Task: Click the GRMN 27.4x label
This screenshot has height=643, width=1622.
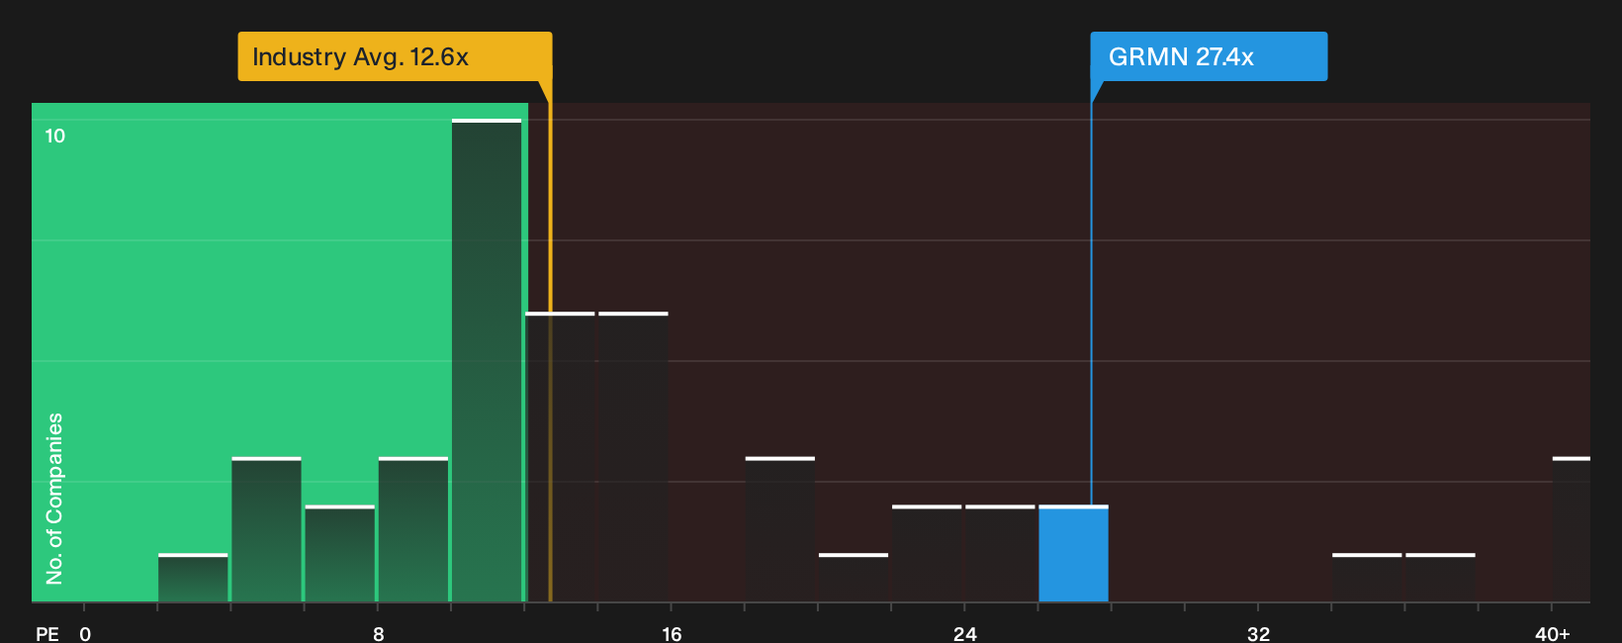Action: [x=1209, y=56]
